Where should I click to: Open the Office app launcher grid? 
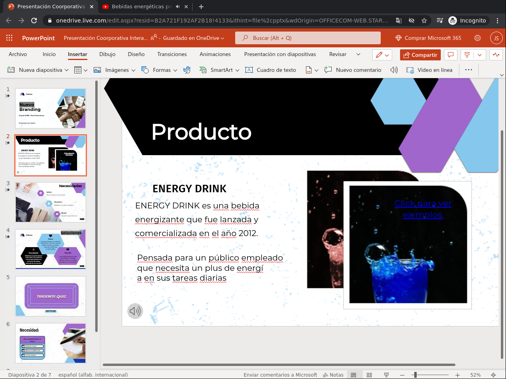point(9,38)
